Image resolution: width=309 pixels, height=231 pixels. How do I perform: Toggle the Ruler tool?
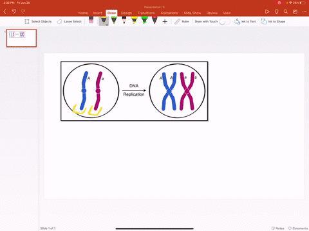[182, 21]
